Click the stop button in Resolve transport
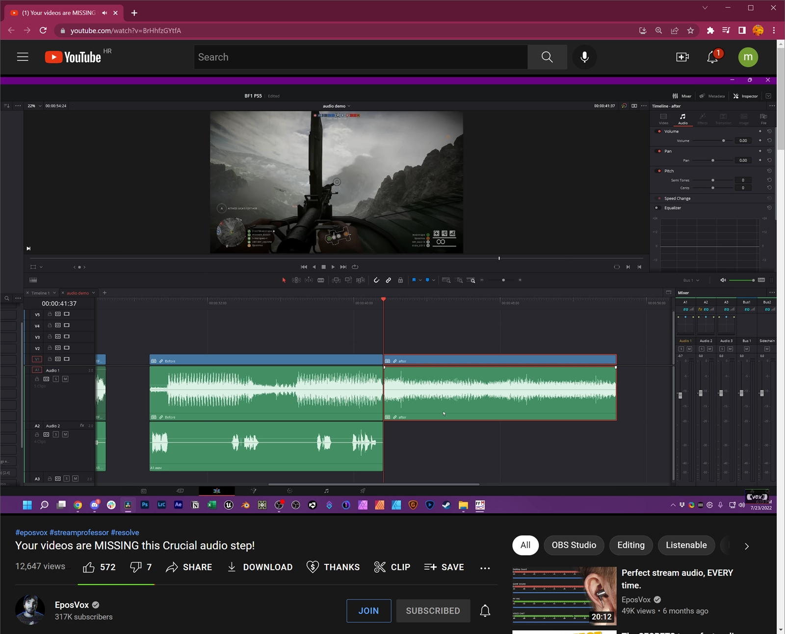Screen dimensions: 785x634 323,267
